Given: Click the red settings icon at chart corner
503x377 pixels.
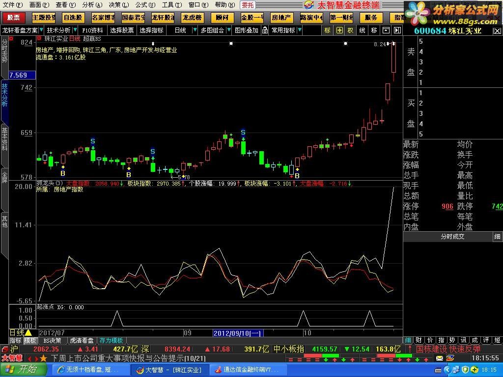Looking at the screenshot, I should [12, 39].
